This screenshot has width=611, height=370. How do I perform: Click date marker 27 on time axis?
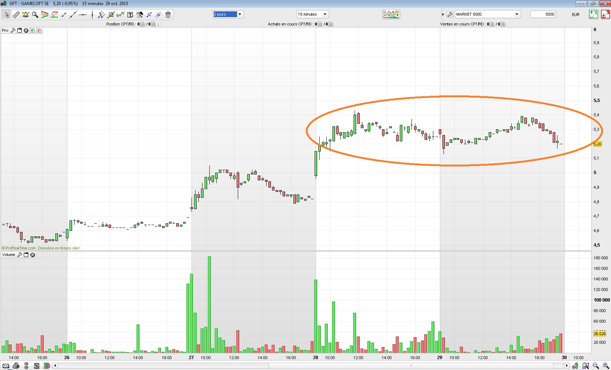[x=191, y=358]
